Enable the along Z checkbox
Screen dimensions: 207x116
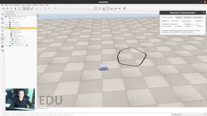[x=196, y=26]
